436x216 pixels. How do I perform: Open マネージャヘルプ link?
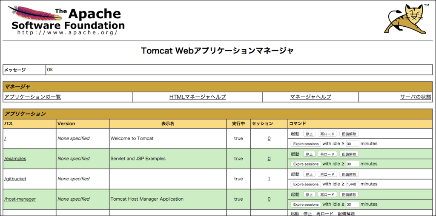[x=310, y=97]
